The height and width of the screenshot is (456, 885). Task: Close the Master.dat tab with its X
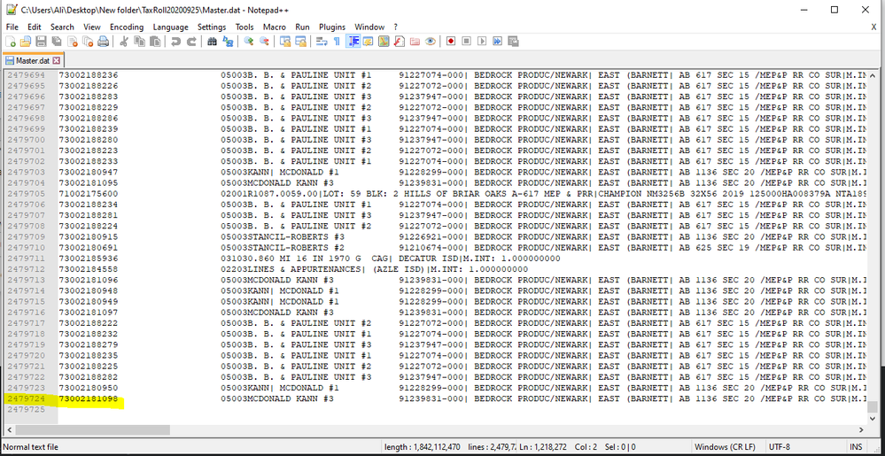(56, 60)
